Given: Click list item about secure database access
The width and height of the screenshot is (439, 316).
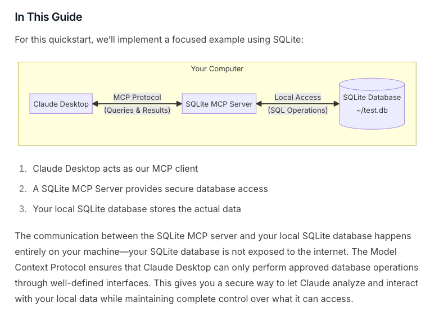Looking at the screenshot, I should click(150, 189).
